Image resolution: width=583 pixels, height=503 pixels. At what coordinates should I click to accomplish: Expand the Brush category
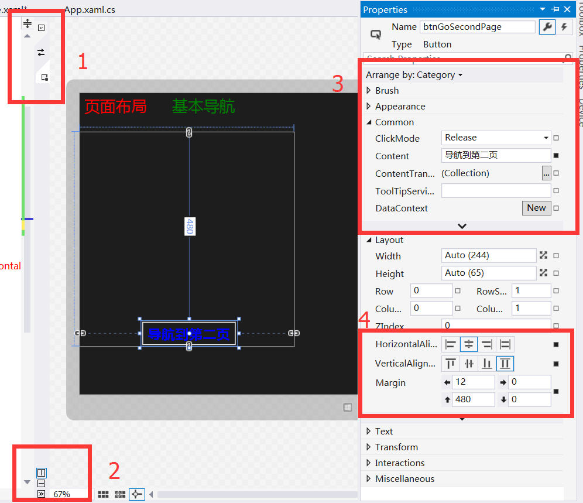(x=369, y=91)
